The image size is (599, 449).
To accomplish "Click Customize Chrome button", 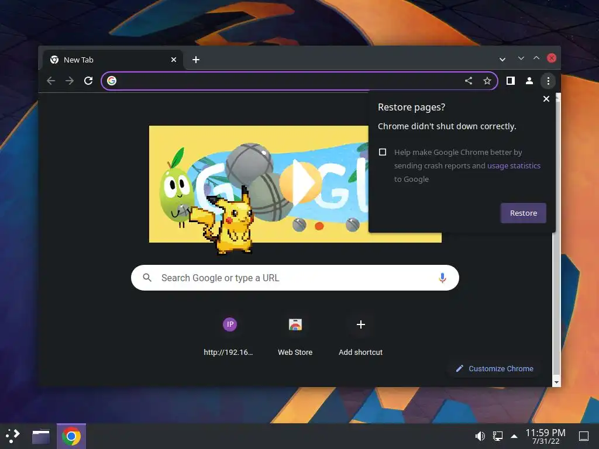I will click(x=495, y=369).
